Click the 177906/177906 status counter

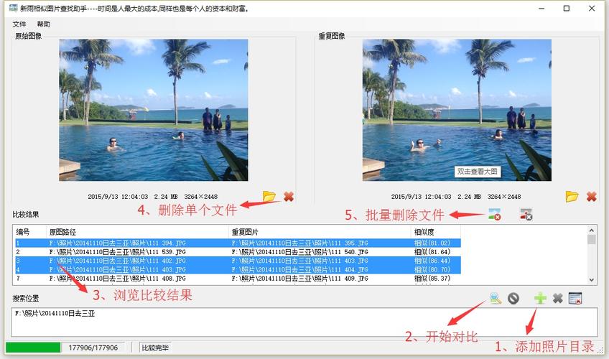(x=93, y=348)
